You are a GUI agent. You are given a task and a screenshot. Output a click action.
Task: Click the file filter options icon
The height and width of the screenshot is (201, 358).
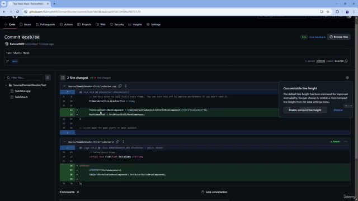48,78
